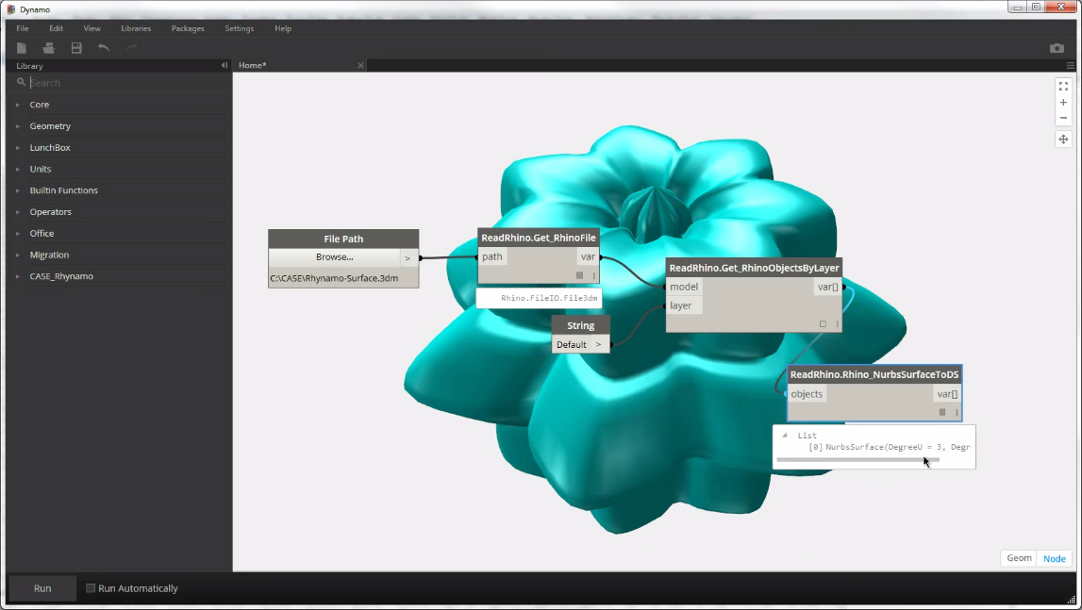Open the View menu

(92, 28)
